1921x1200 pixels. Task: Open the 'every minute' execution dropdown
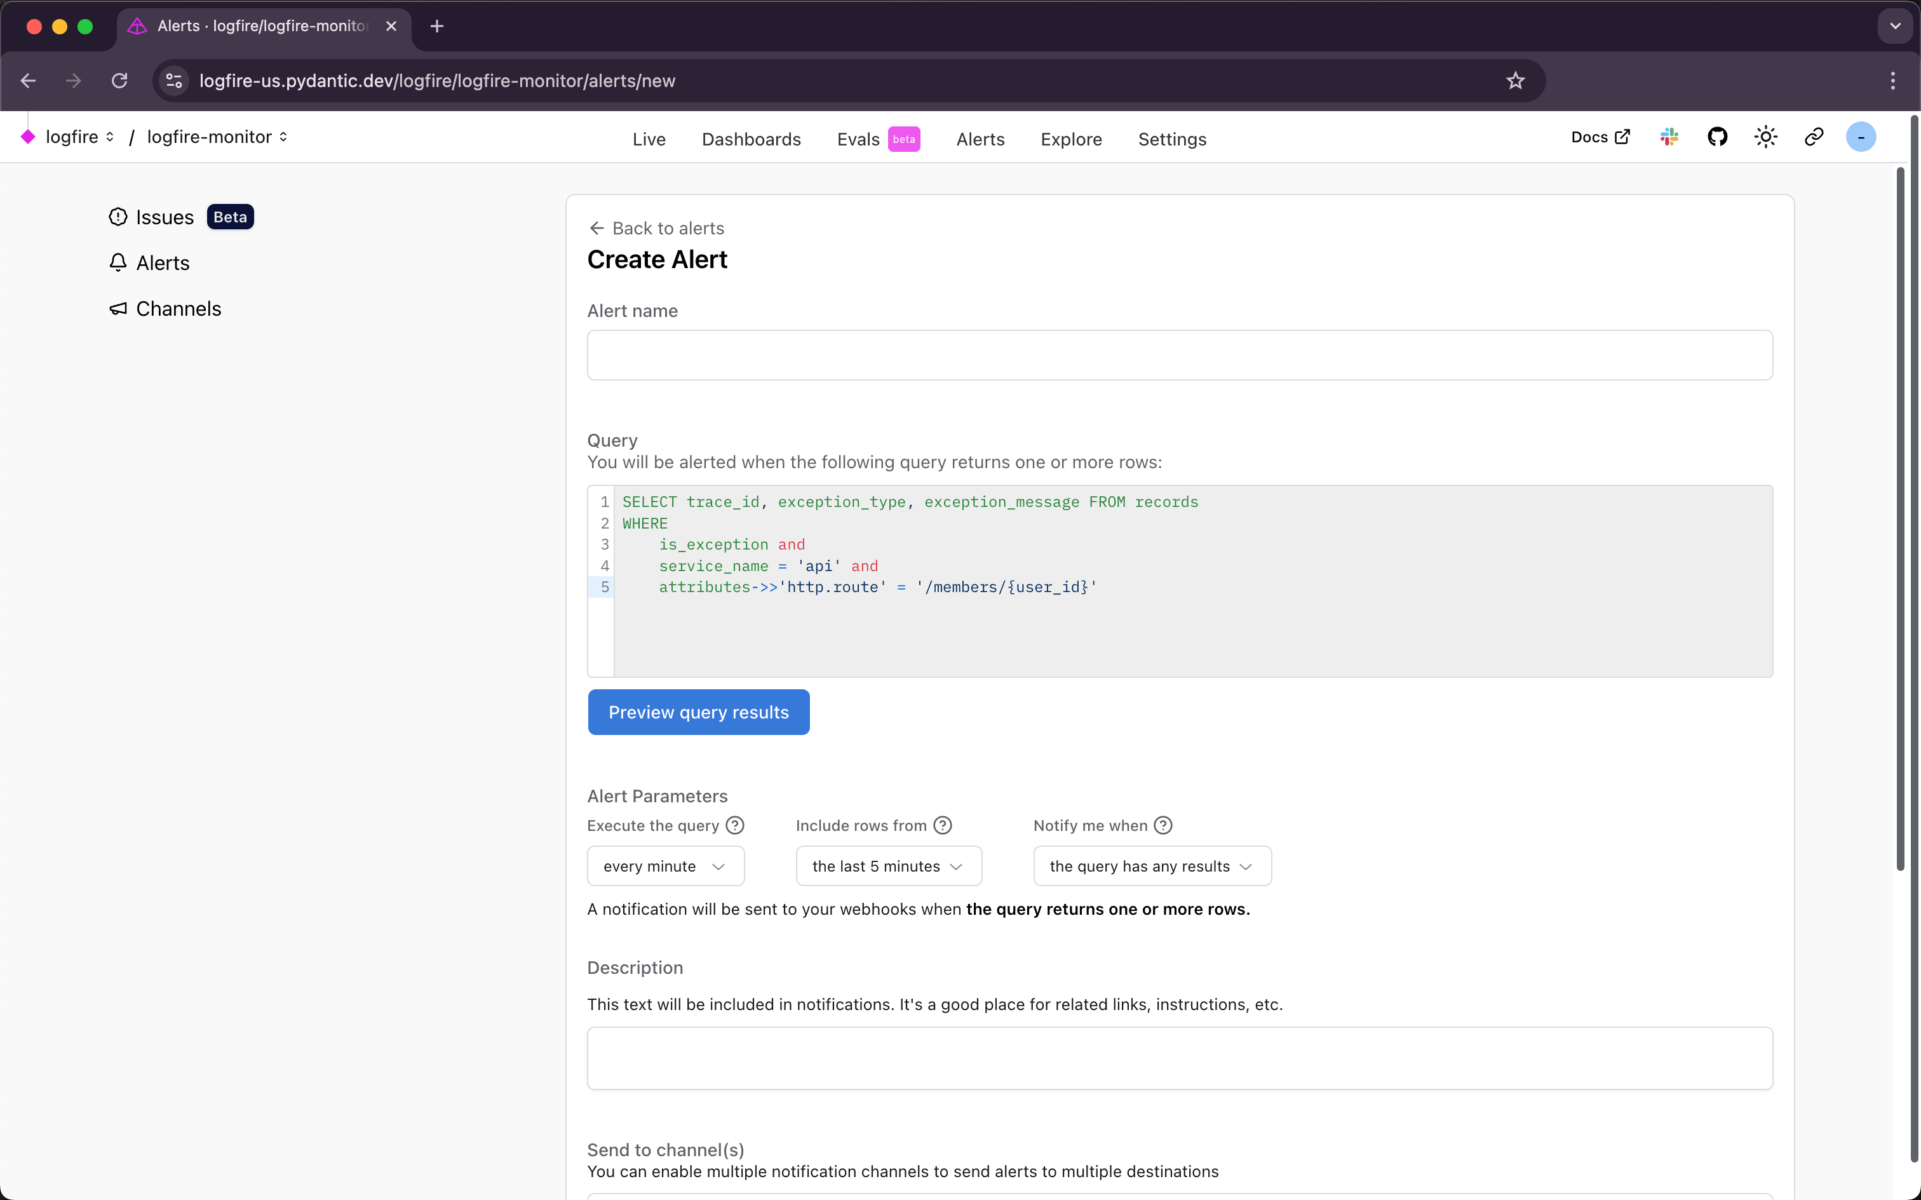point(665,866)
